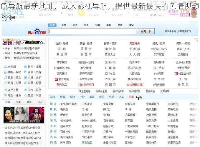This screenshot has width=200, height=147.
Task: Switch search to the 图片 tab
Action: 86,25
